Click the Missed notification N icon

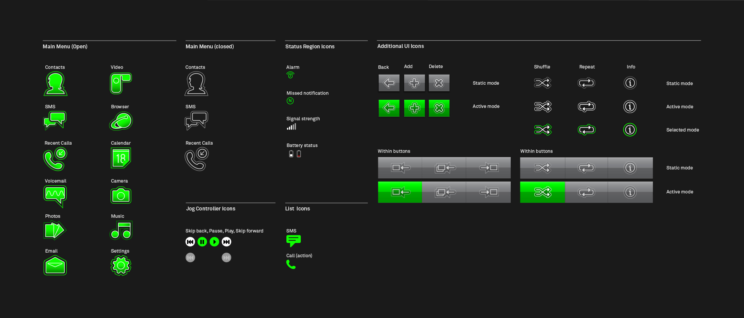pyautogui.click(x=290, y=101)
